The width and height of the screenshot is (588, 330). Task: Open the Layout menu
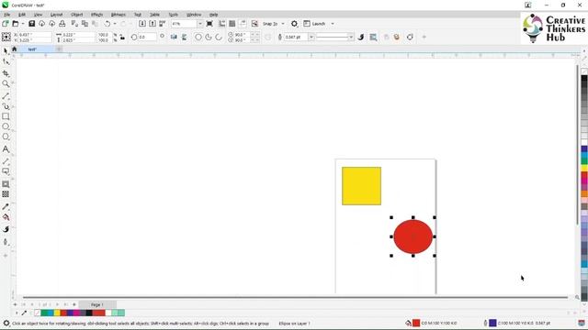[56, 15]
